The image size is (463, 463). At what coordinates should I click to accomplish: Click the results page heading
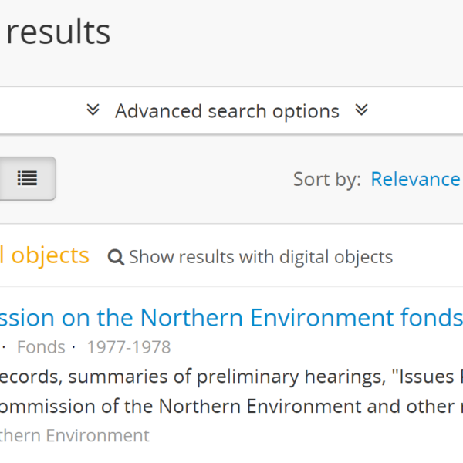point(58,32)
